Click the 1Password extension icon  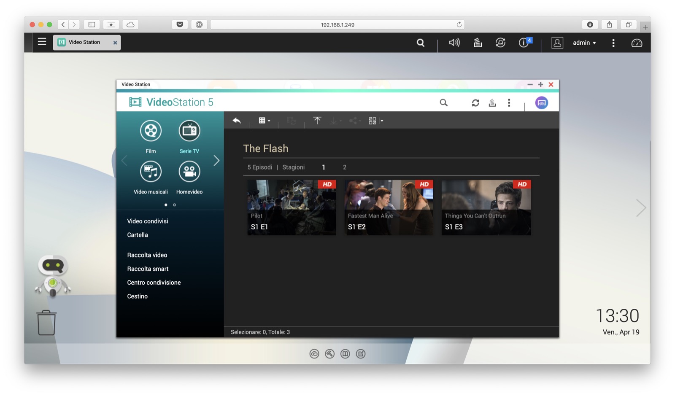coord(199,24)
